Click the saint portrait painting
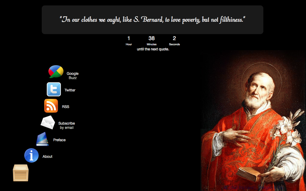This screenshot has height=191, width=306. click(x=253, y=120)
